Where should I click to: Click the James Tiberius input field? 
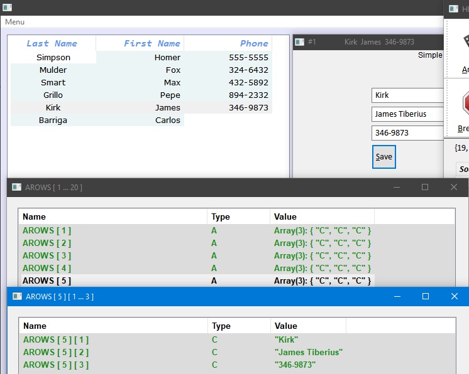click(407, 114)
